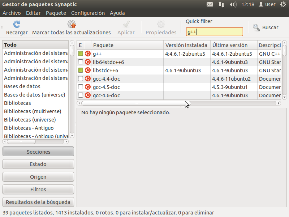The image size is (289, 217).
Task: Toggle the status checkbox for libstdc++6
Action: [x=80, y=70]
